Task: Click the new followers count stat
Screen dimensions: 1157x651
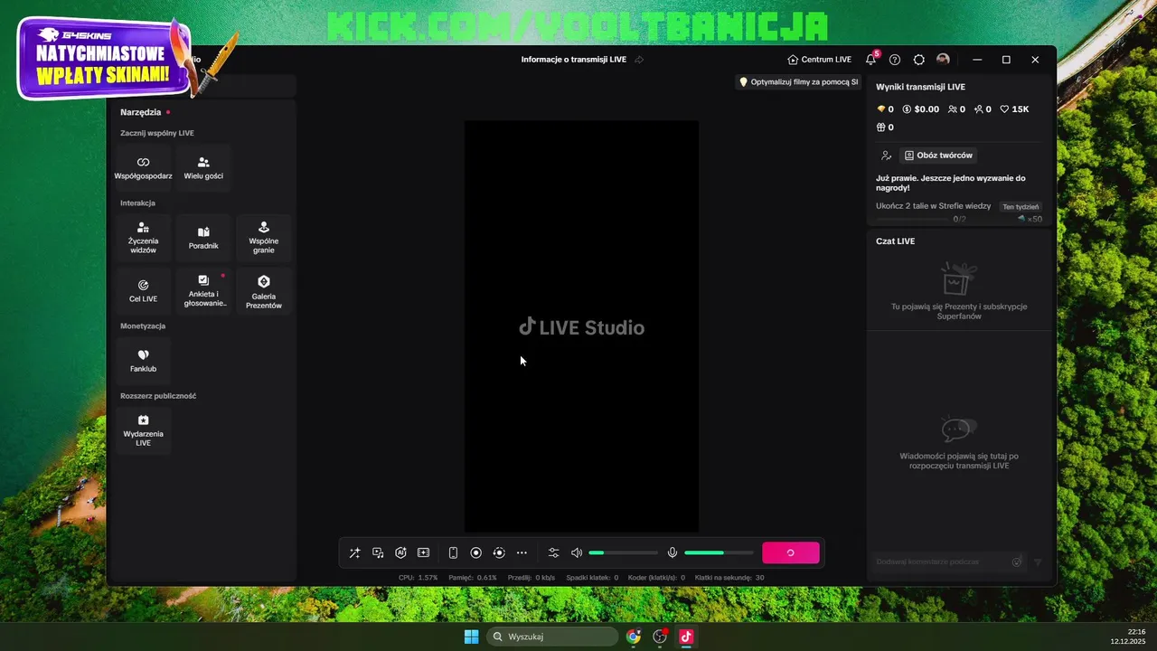Action: click(x=983, y=109)
